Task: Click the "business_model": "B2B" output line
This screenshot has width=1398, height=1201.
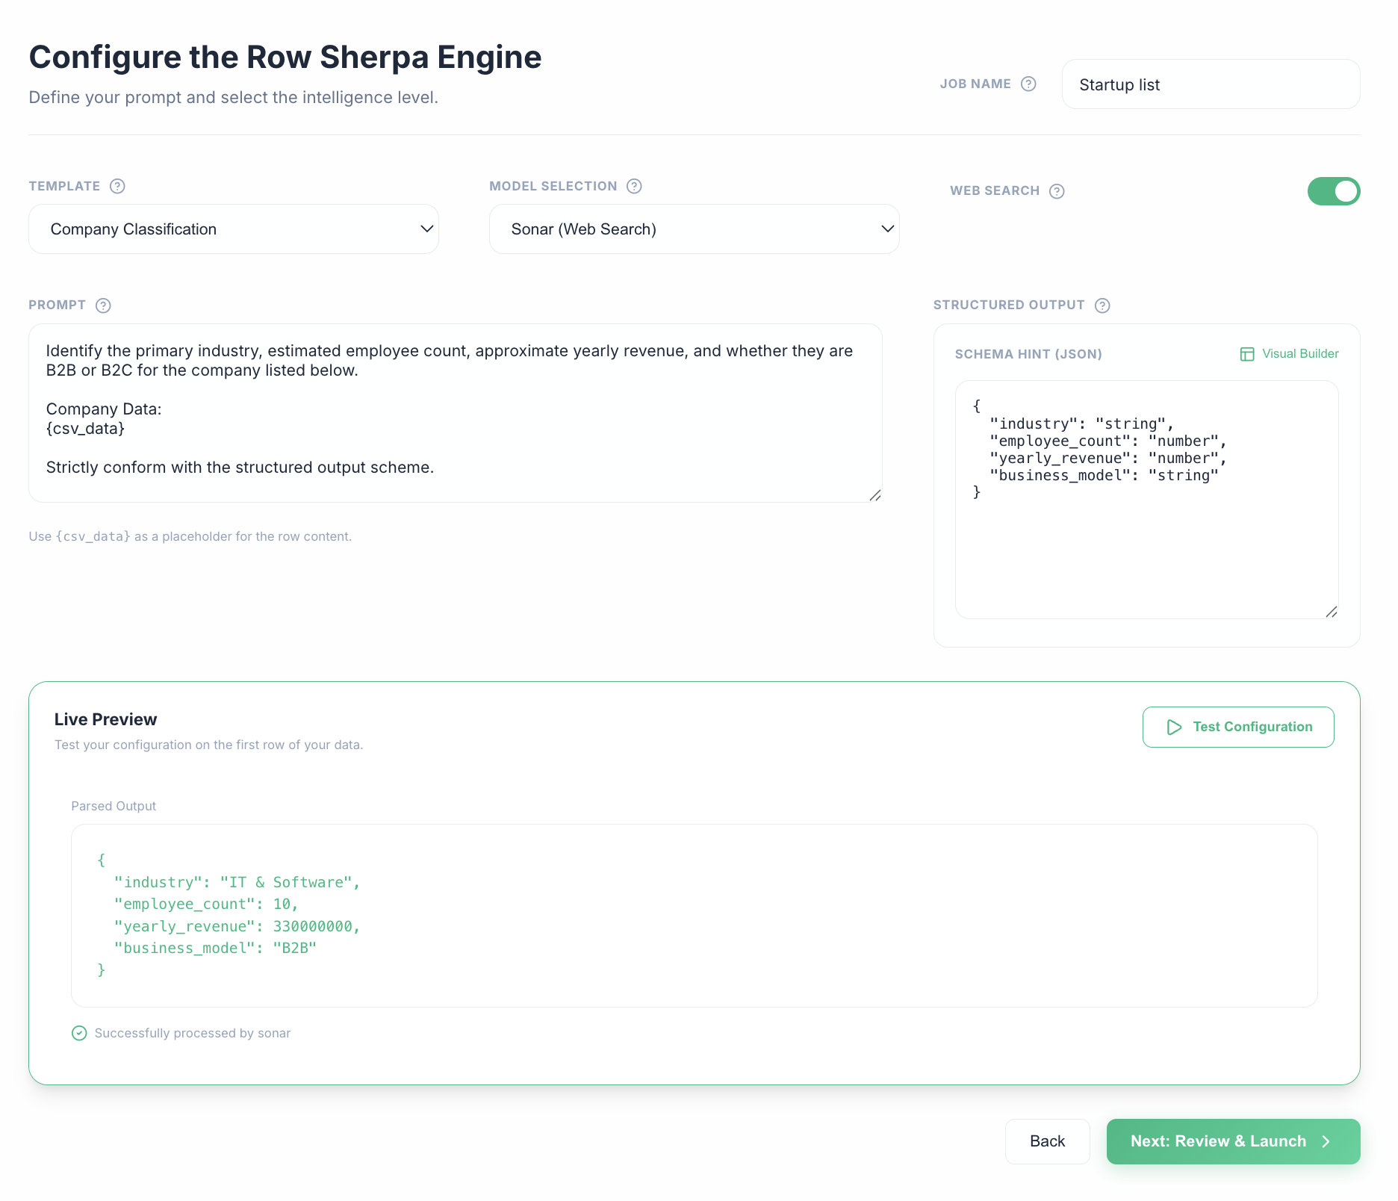Action: click(x=215, y=948)
